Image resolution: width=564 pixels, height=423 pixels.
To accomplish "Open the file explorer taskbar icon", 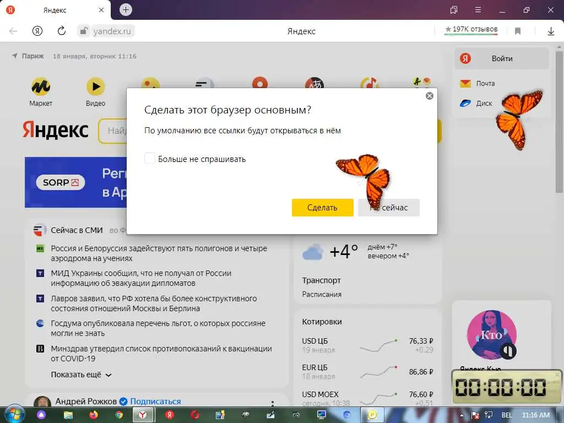I will [x=68, y=415].
